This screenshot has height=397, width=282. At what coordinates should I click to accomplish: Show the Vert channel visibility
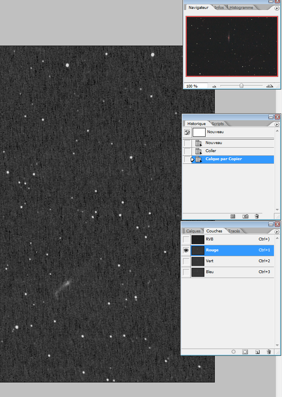pos(186,261)
